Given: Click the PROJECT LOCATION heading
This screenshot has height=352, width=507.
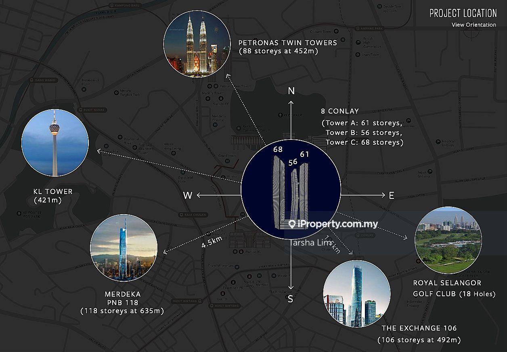Looking at the screenshot, I should click(463, 13).
